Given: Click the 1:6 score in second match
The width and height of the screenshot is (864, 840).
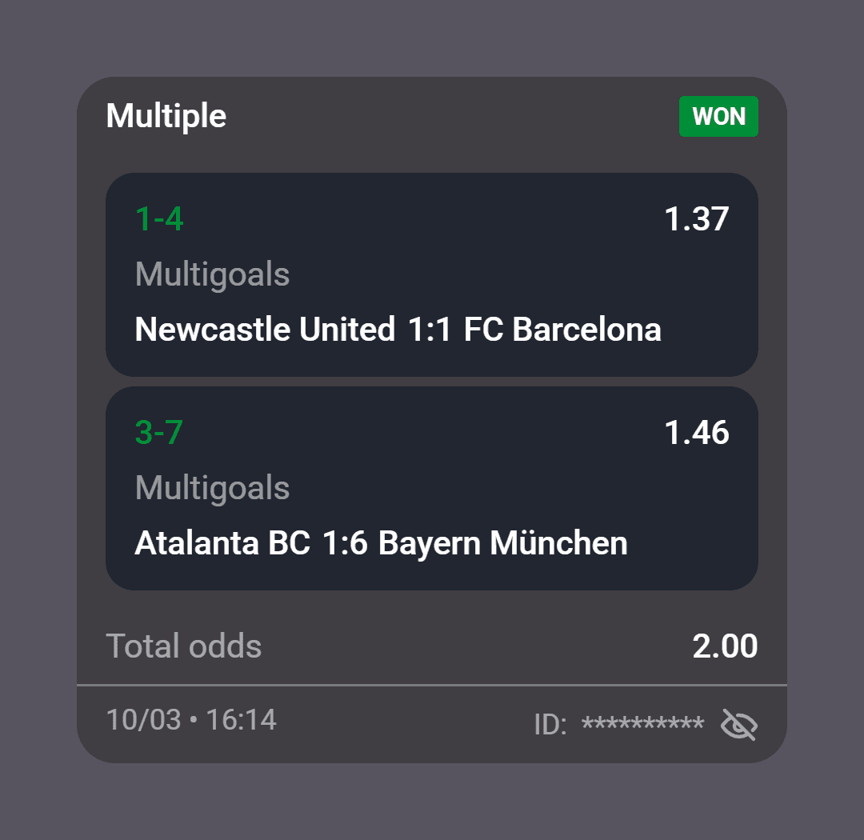Looking at the screenshot, I should pyautogui.click(x=344, y=543).
